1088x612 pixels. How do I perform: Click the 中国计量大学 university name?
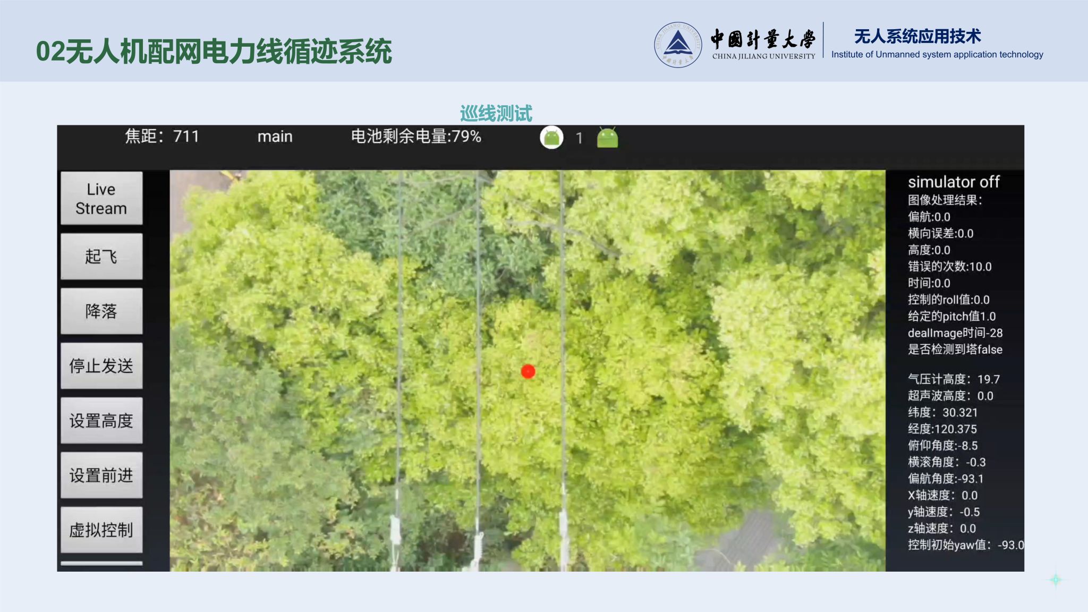pos(763,39)
